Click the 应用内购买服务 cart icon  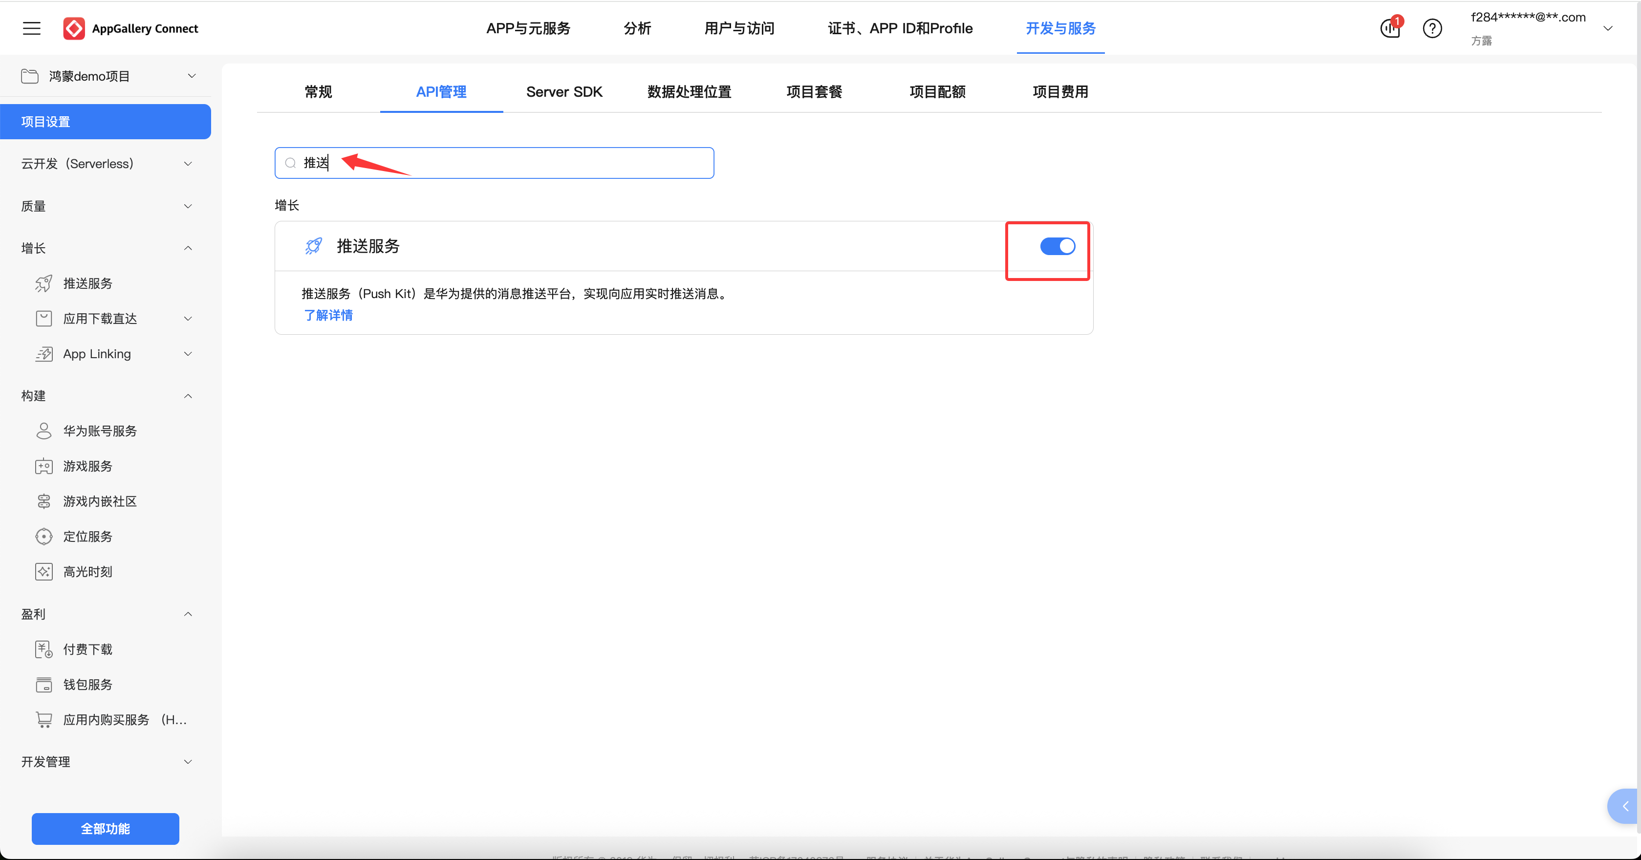pyautogui.click(x=43, y=720)
